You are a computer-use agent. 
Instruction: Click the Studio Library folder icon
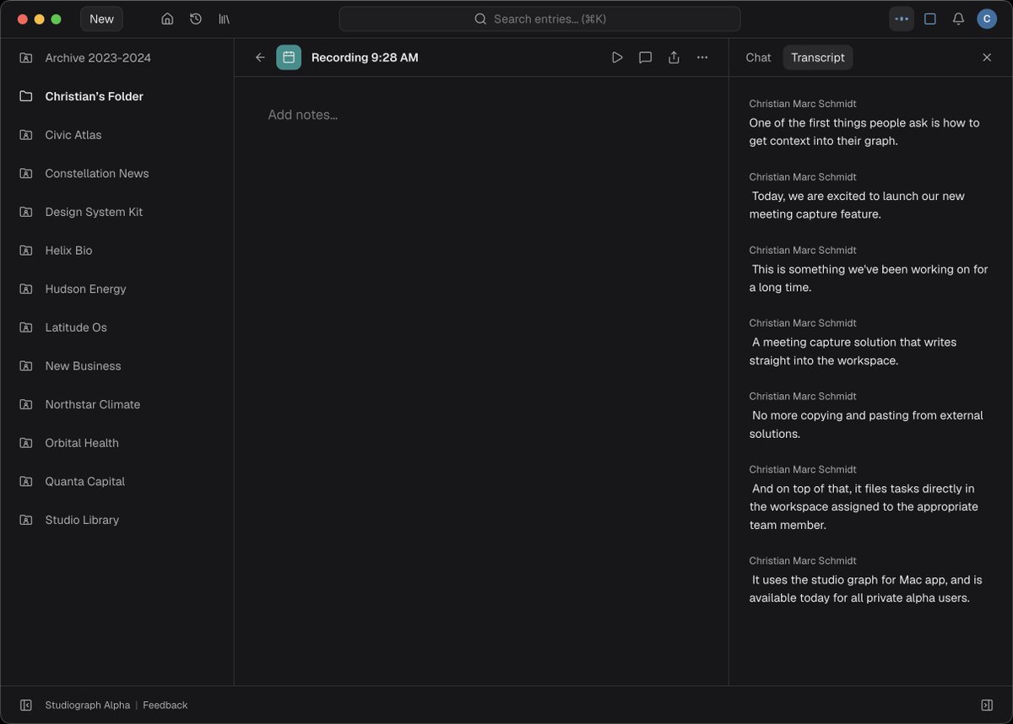pos(26,520)
